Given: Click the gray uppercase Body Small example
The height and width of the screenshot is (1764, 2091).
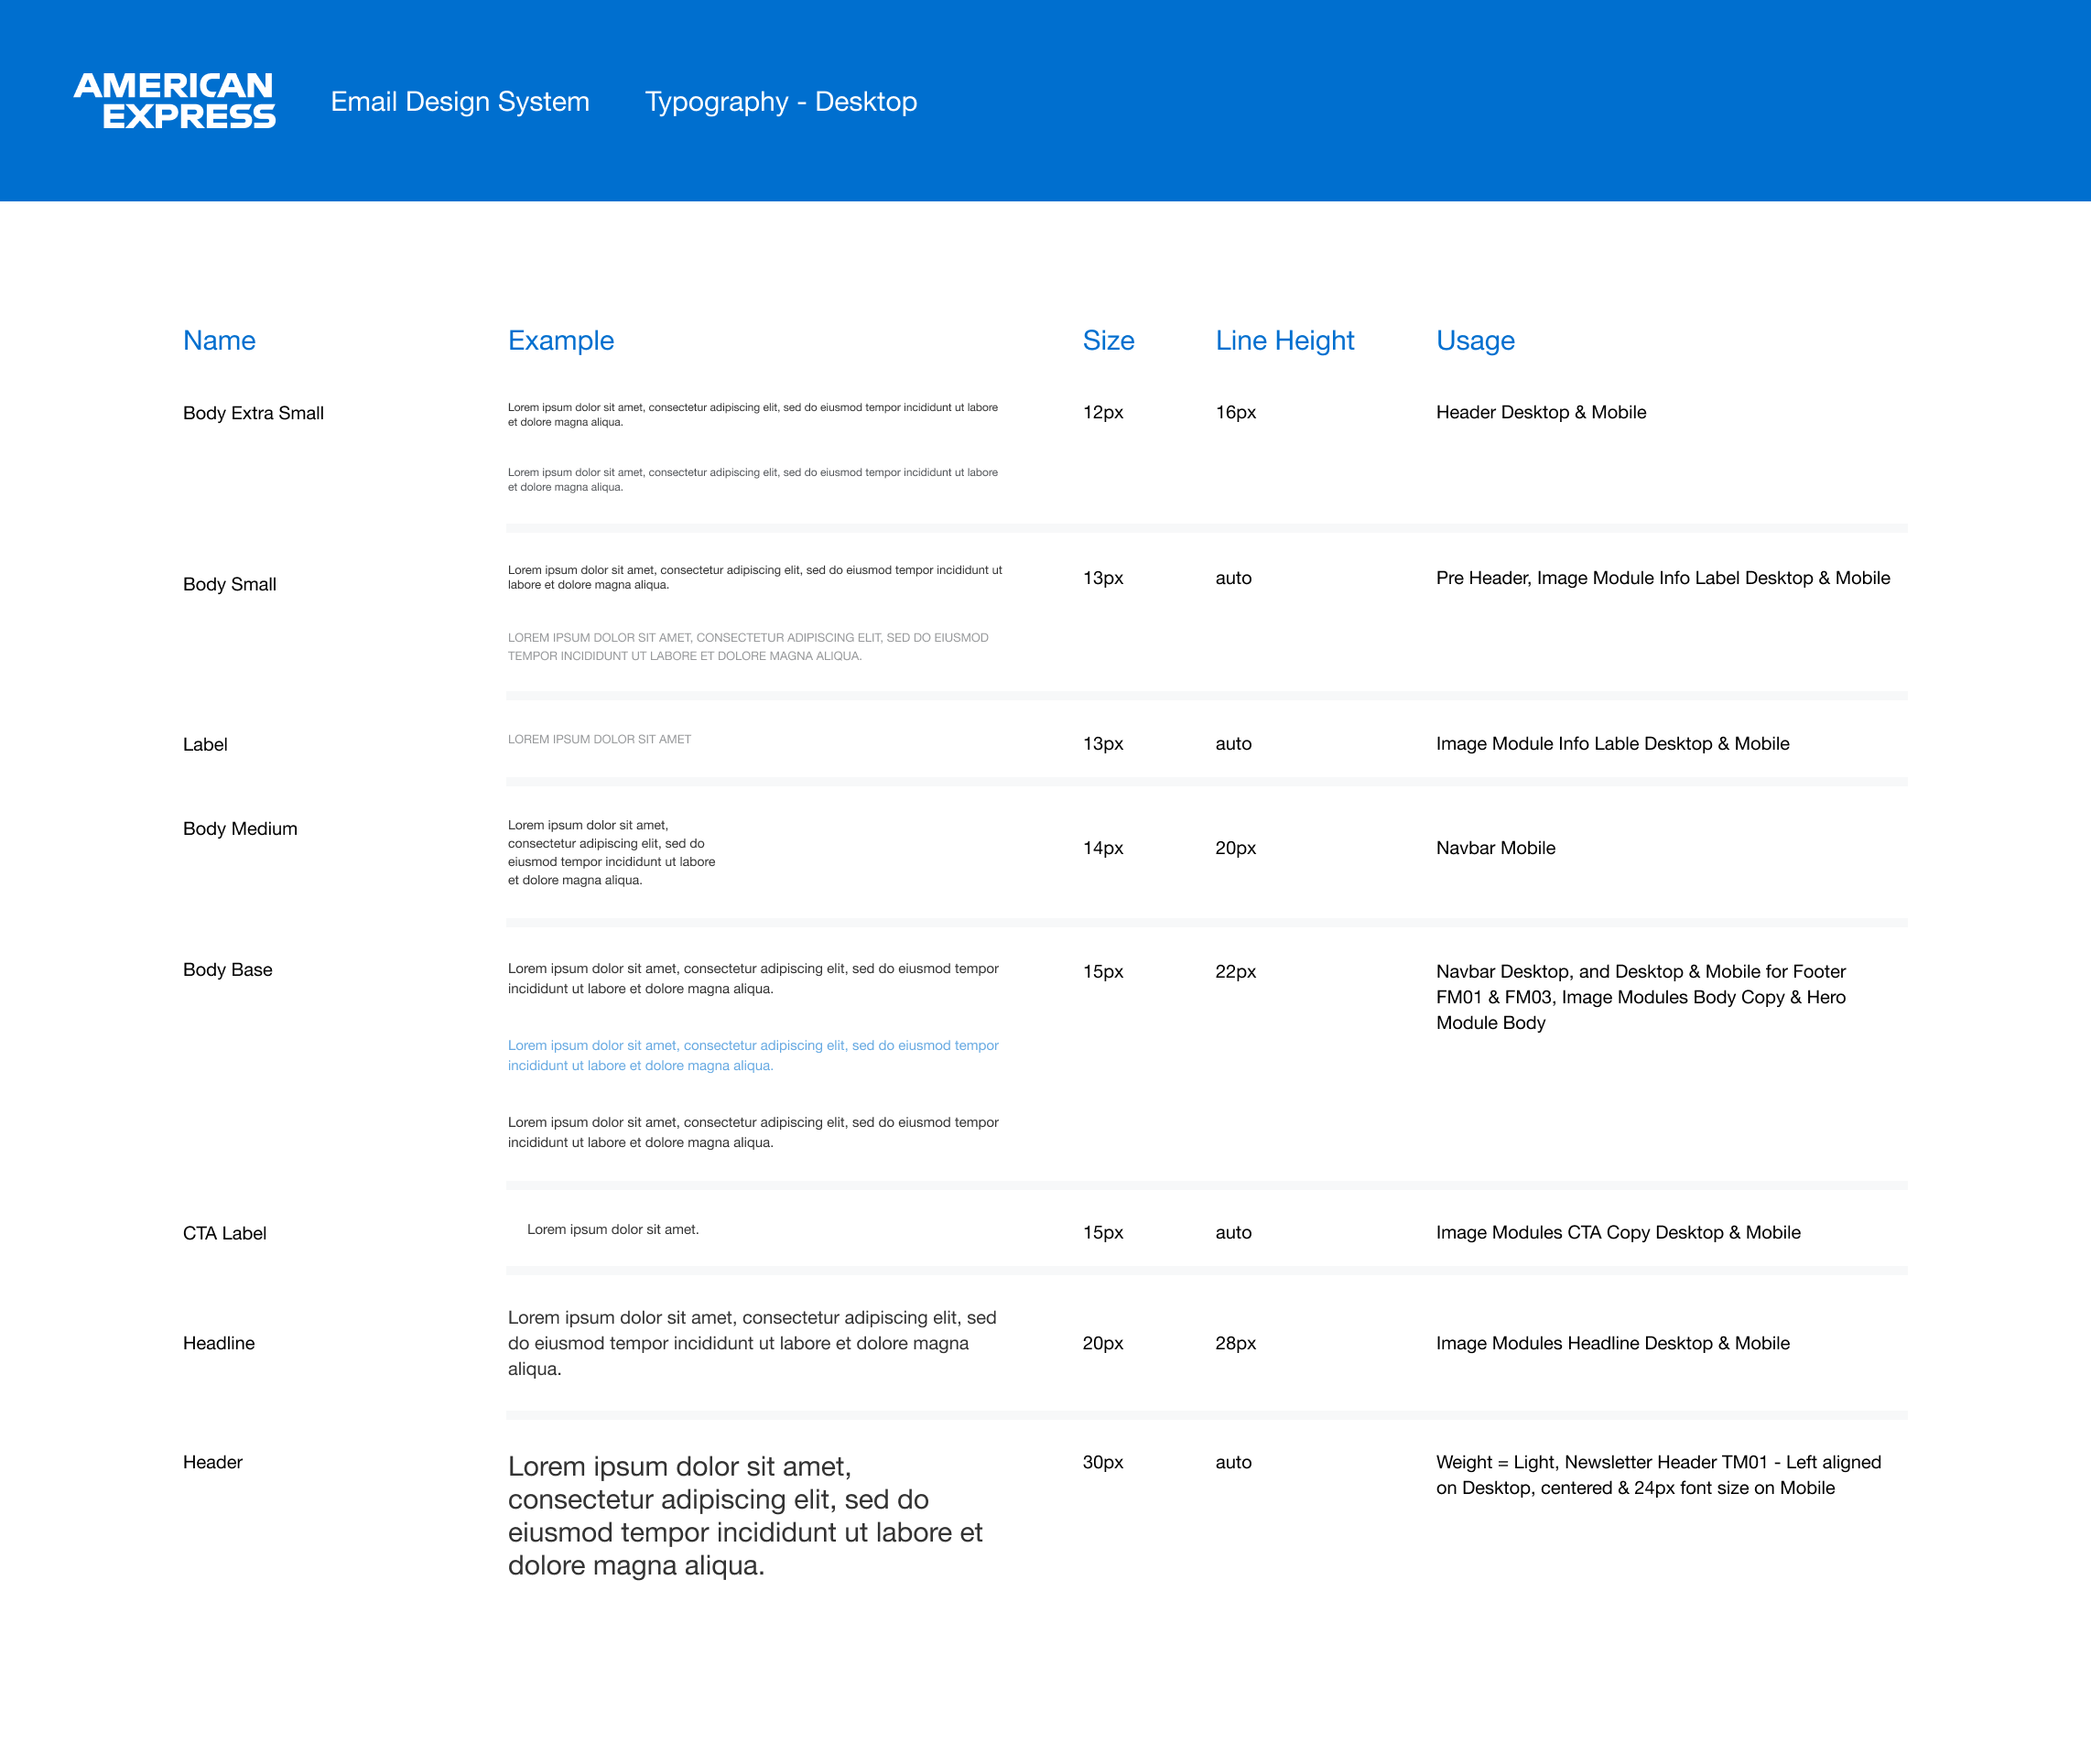Looking at the screenshot, I should pyautogui.click(x=748, y=646).
